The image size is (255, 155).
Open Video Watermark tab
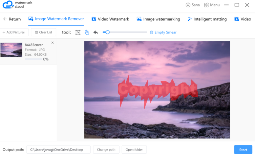pos(110,19)
